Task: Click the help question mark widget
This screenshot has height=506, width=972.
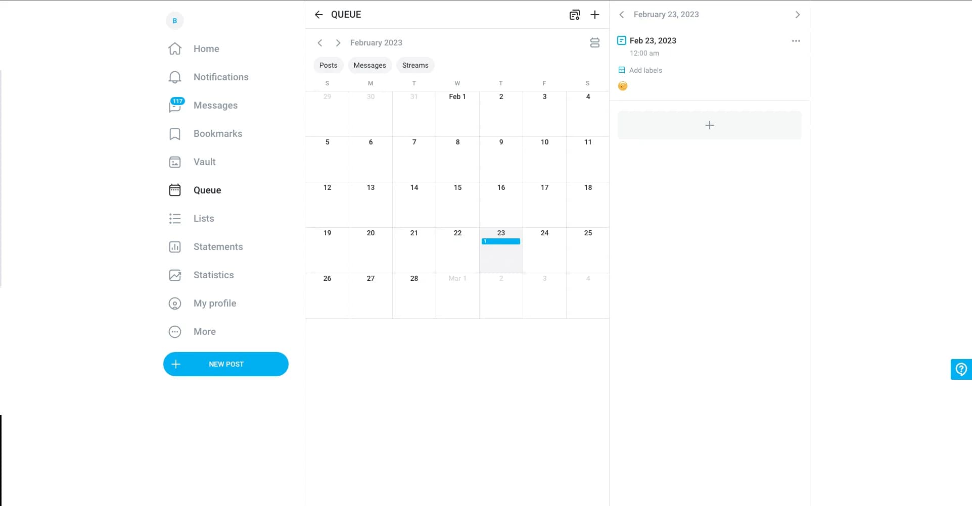Action: pyautogui.click(x=961, y=369)
